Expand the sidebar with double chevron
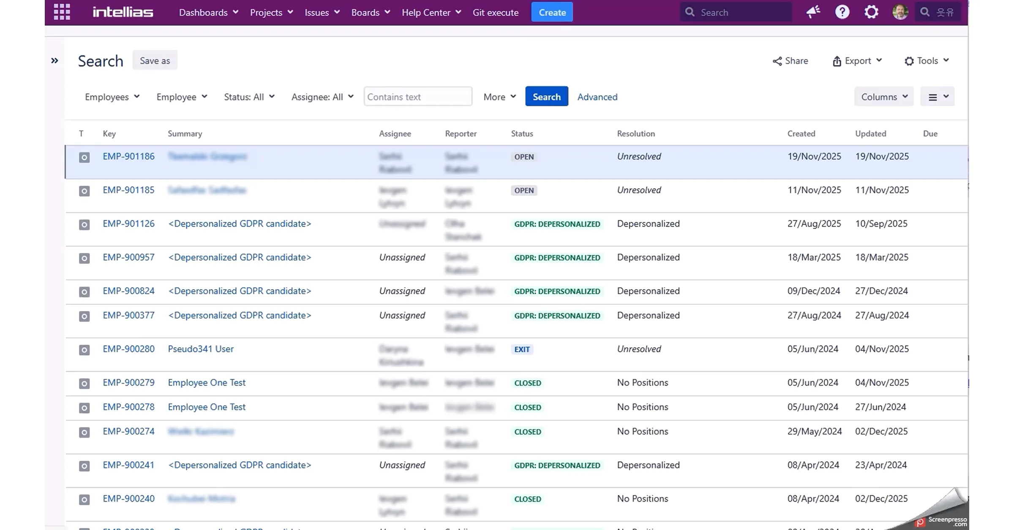Viewport: 1014px width, 530px height. pyautogui.click(x=55, y=61)
